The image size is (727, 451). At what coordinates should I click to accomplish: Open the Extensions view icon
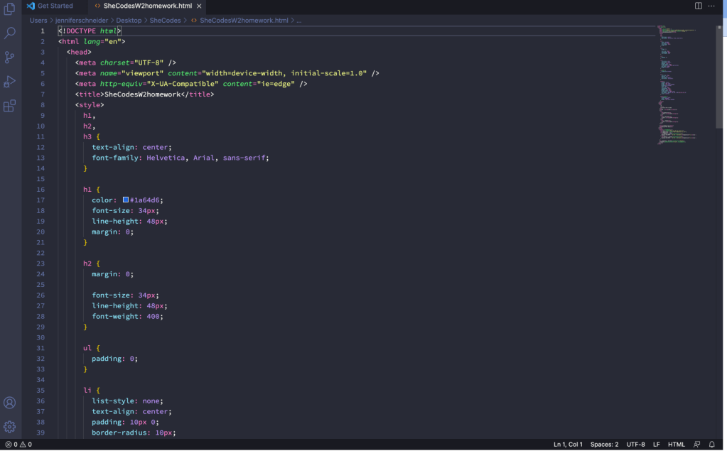pyautogui.click(x=10, y=107)
